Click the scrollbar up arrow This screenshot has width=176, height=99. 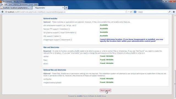(175, 16)
